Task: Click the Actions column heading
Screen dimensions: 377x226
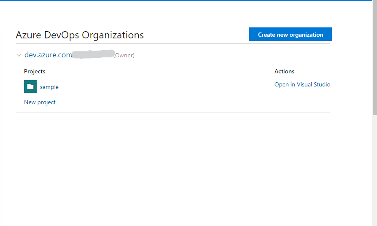Action: 284,71
